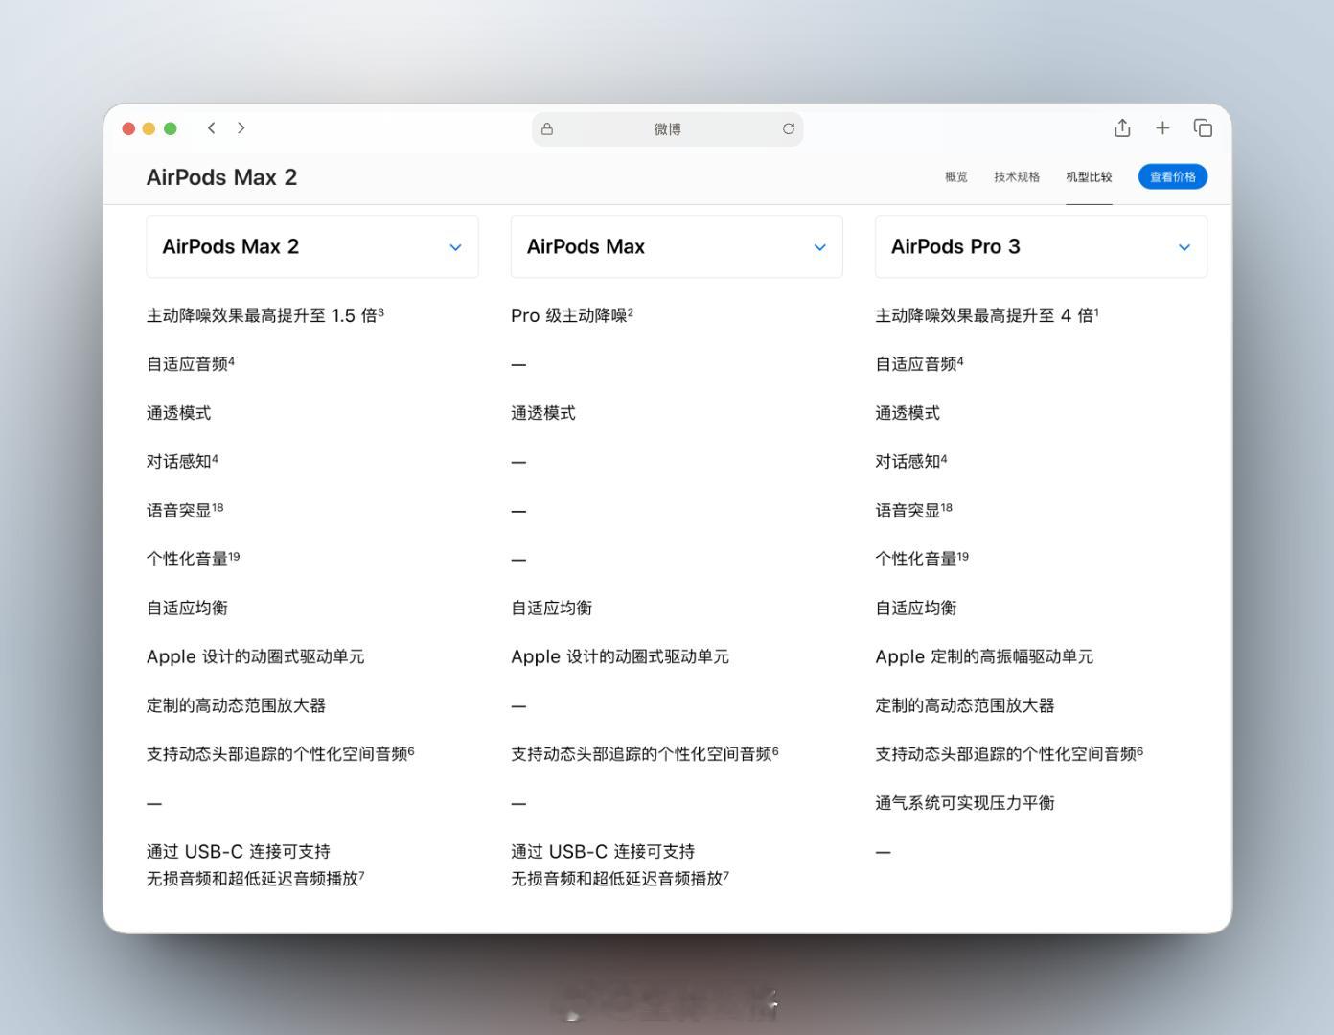
Task: Click the address bar showing 微博
Action: 667,128
